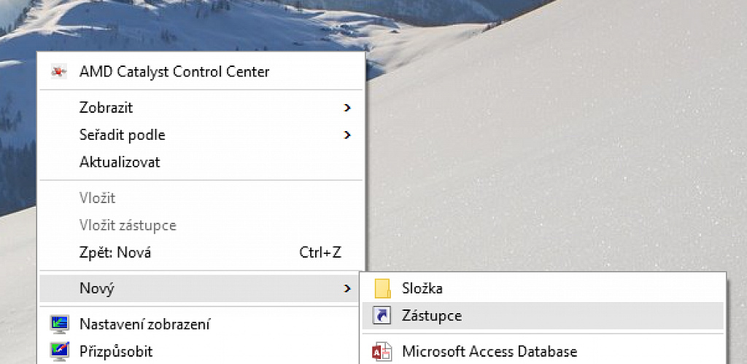
Task: Click the arrow beside Nový
Action: click(347, 288)
